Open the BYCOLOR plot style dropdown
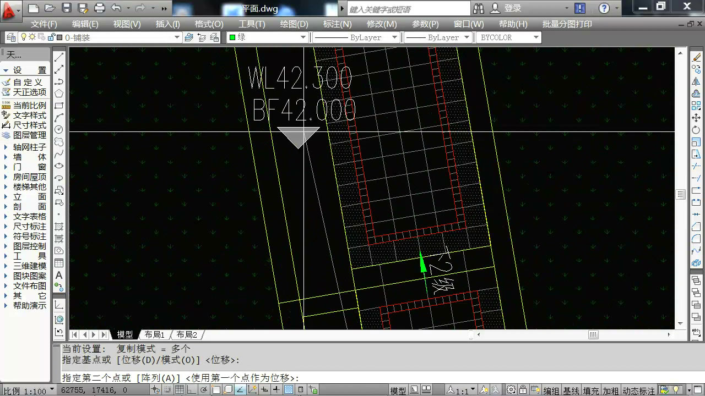The width and height of the screenshot is (705, 396). (x=536, y=37)
